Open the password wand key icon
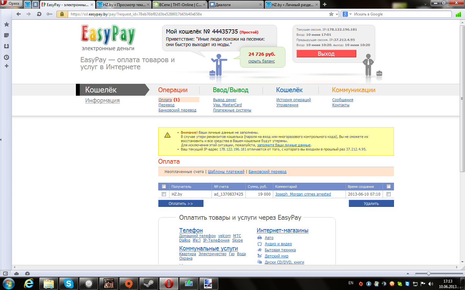The width and height of the screenshot is (465, 290). [x=49, y=14]
